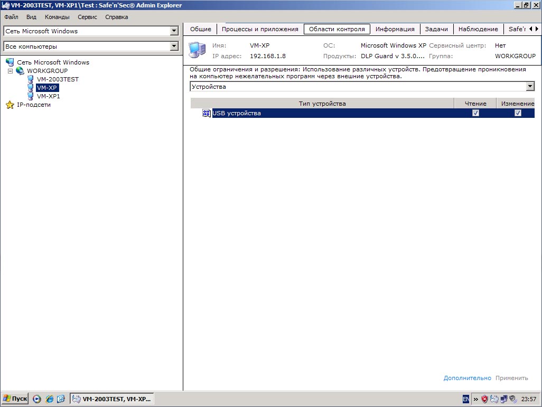Switch to the Задачи tab
Image resolution: width=542 pixels, height=407 pixels.
click(x=436, y=29)
